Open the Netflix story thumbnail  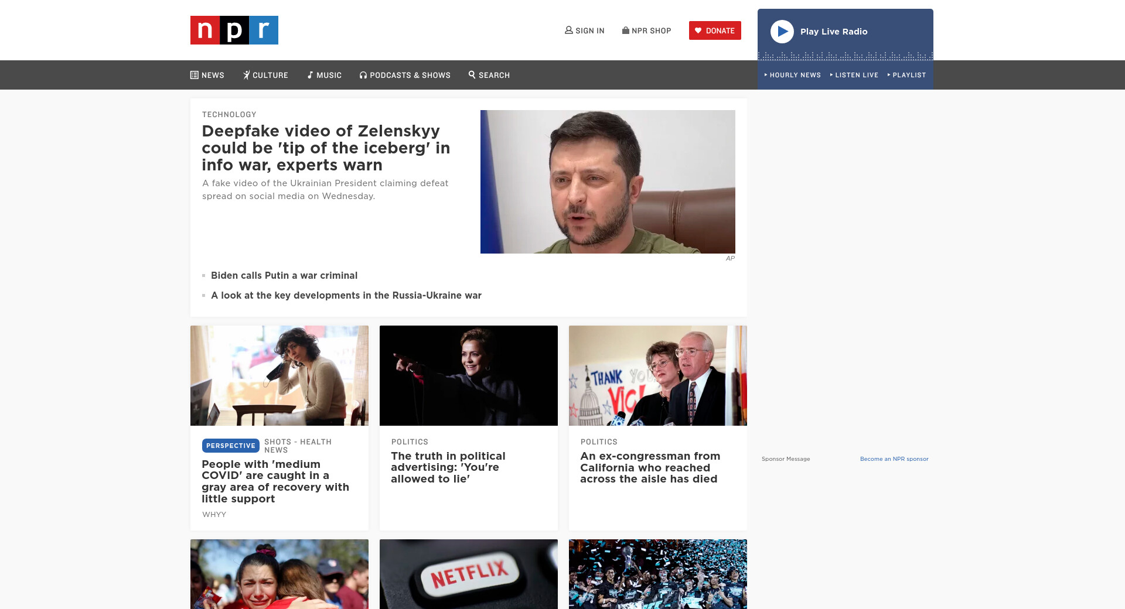(469, 574)
